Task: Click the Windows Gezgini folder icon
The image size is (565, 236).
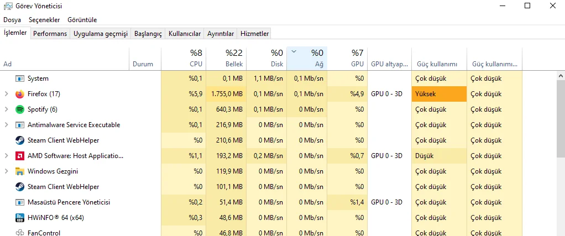Action: point(20,171)
